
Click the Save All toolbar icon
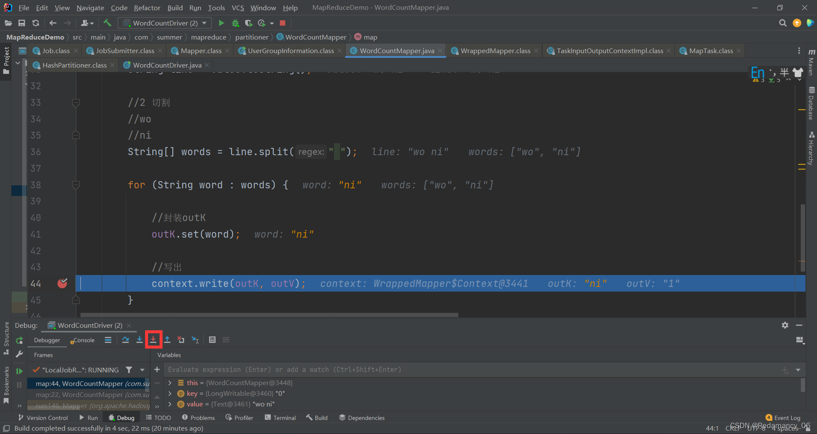point(22,23)
